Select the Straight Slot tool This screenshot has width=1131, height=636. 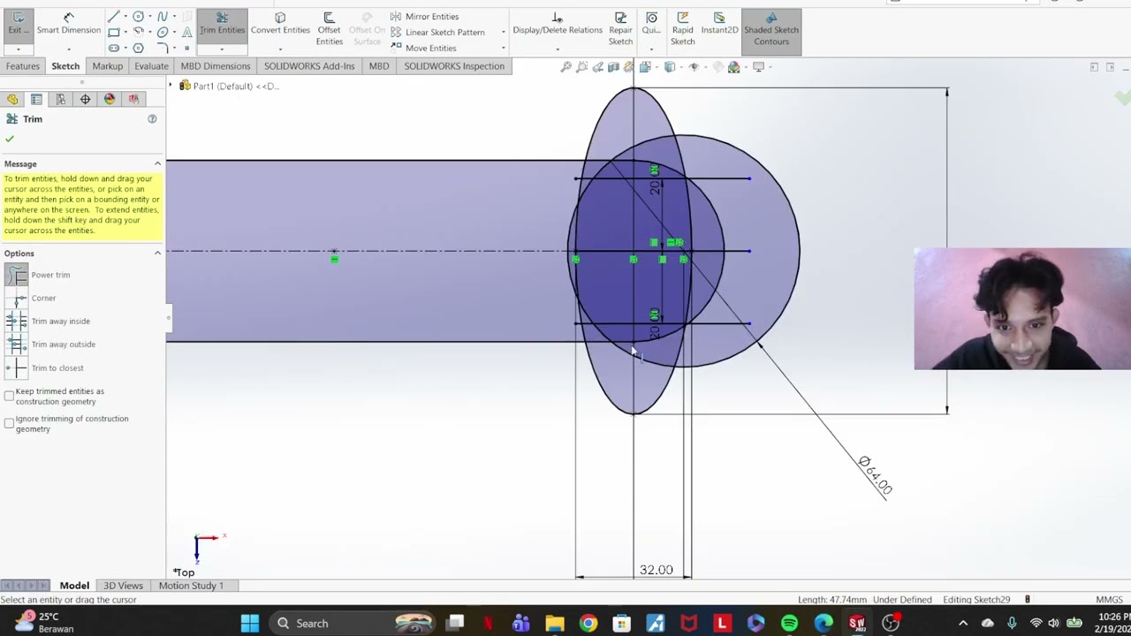point(113,48)
